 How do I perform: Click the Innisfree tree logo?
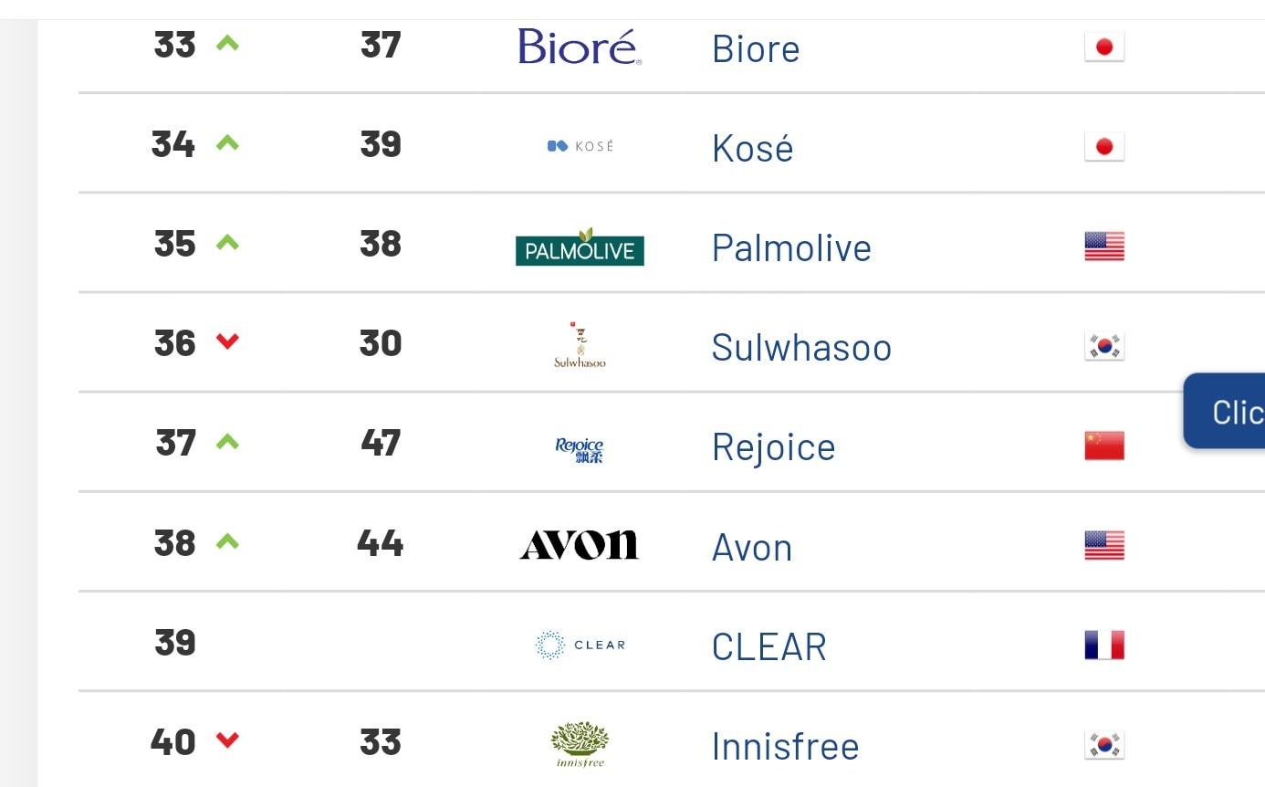(x=580, y=744)
